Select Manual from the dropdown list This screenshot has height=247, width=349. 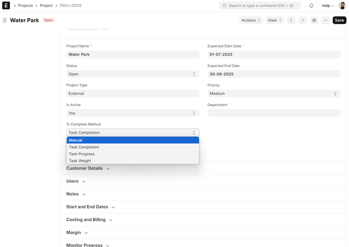132,140
